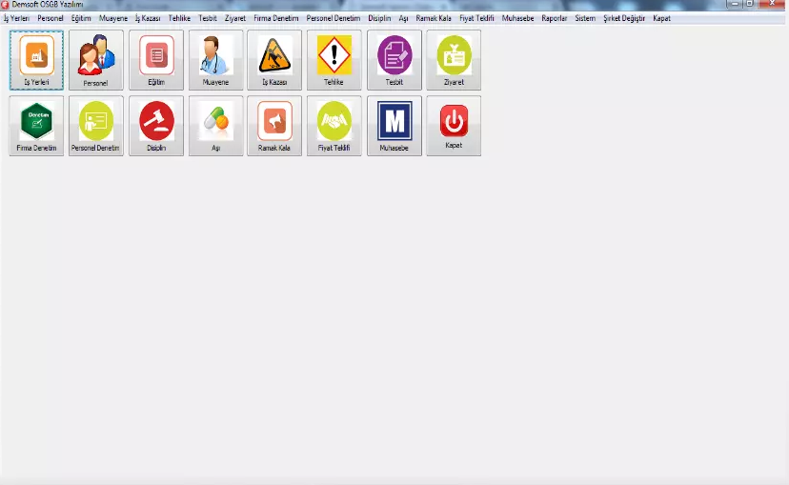This screenshot has height=485, width=789.
Task: Open the Personel Denetim icon tile
Action: 96,125
